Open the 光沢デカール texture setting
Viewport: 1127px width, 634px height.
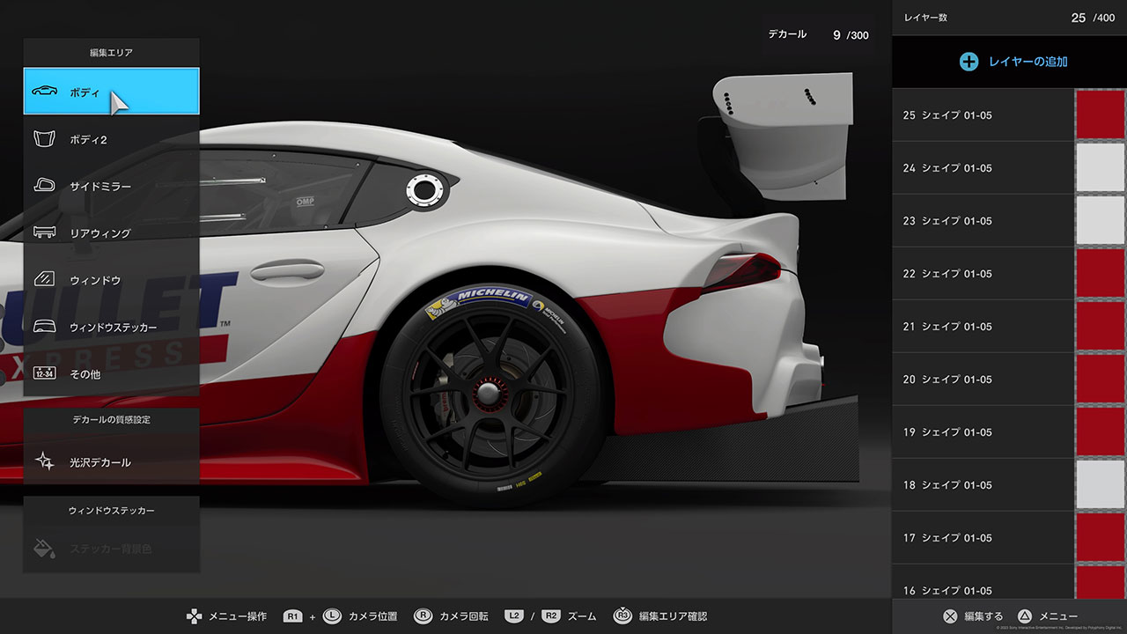click(111, 461)
